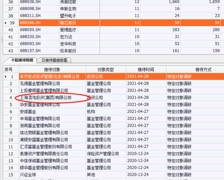The height and width of the screenshot is (180, 224).
Task: Click stock name 盟升电子
Action: (x=68, y=16)
